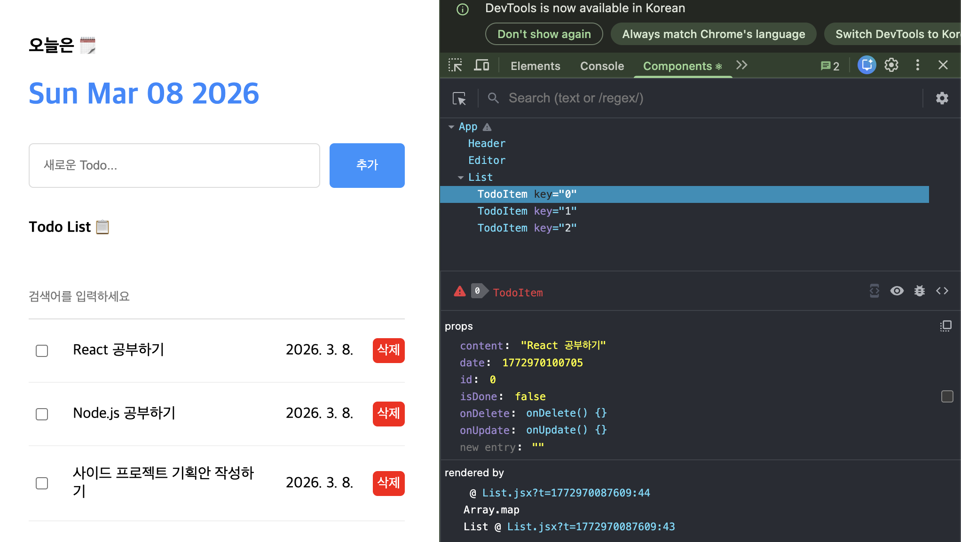Show more DevTools tabs chevron

point(742,65)
